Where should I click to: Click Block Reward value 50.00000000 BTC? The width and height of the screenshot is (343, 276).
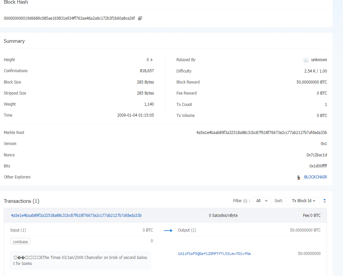point(312,82)
